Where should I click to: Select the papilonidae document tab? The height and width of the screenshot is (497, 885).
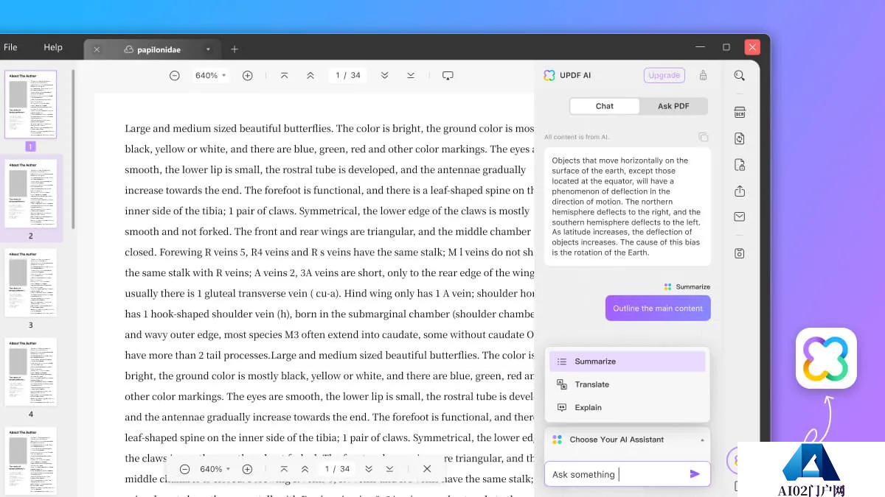click(x=152, y=49)
